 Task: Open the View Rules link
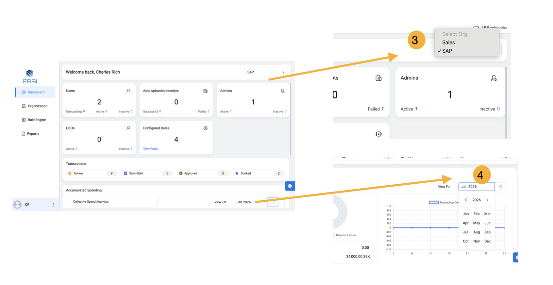point(150,149)
